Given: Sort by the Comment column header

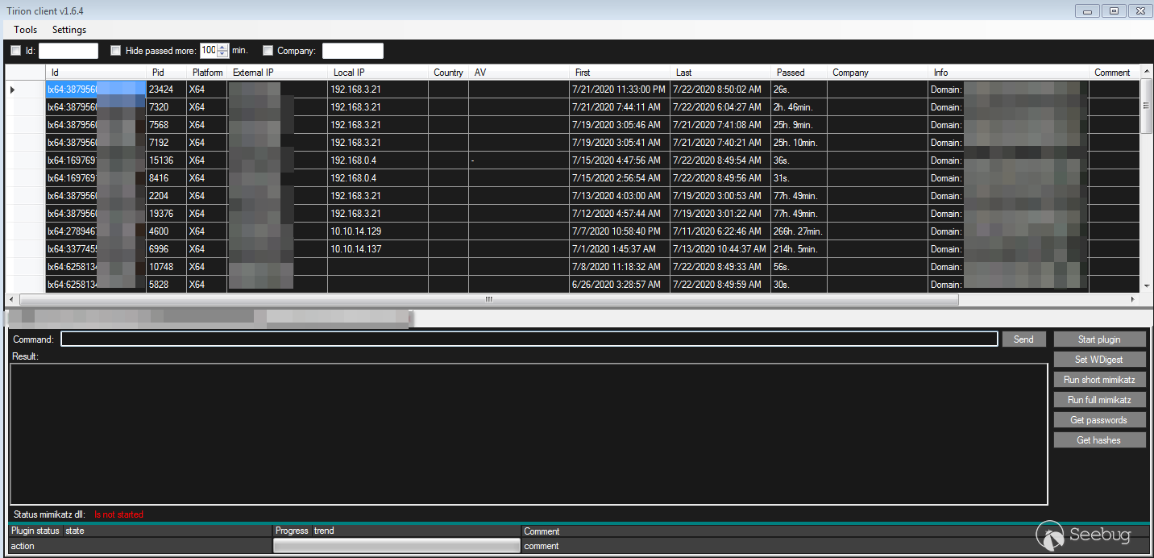Looking at the screenshot, I should [1115, 73].
